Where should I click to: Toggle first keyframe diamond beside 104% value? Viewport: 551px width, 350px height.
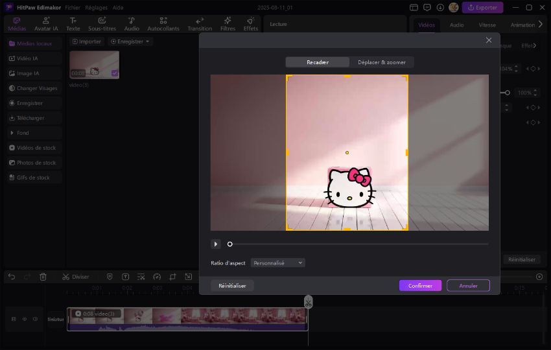pyautogui.click(x=533, y=69)
